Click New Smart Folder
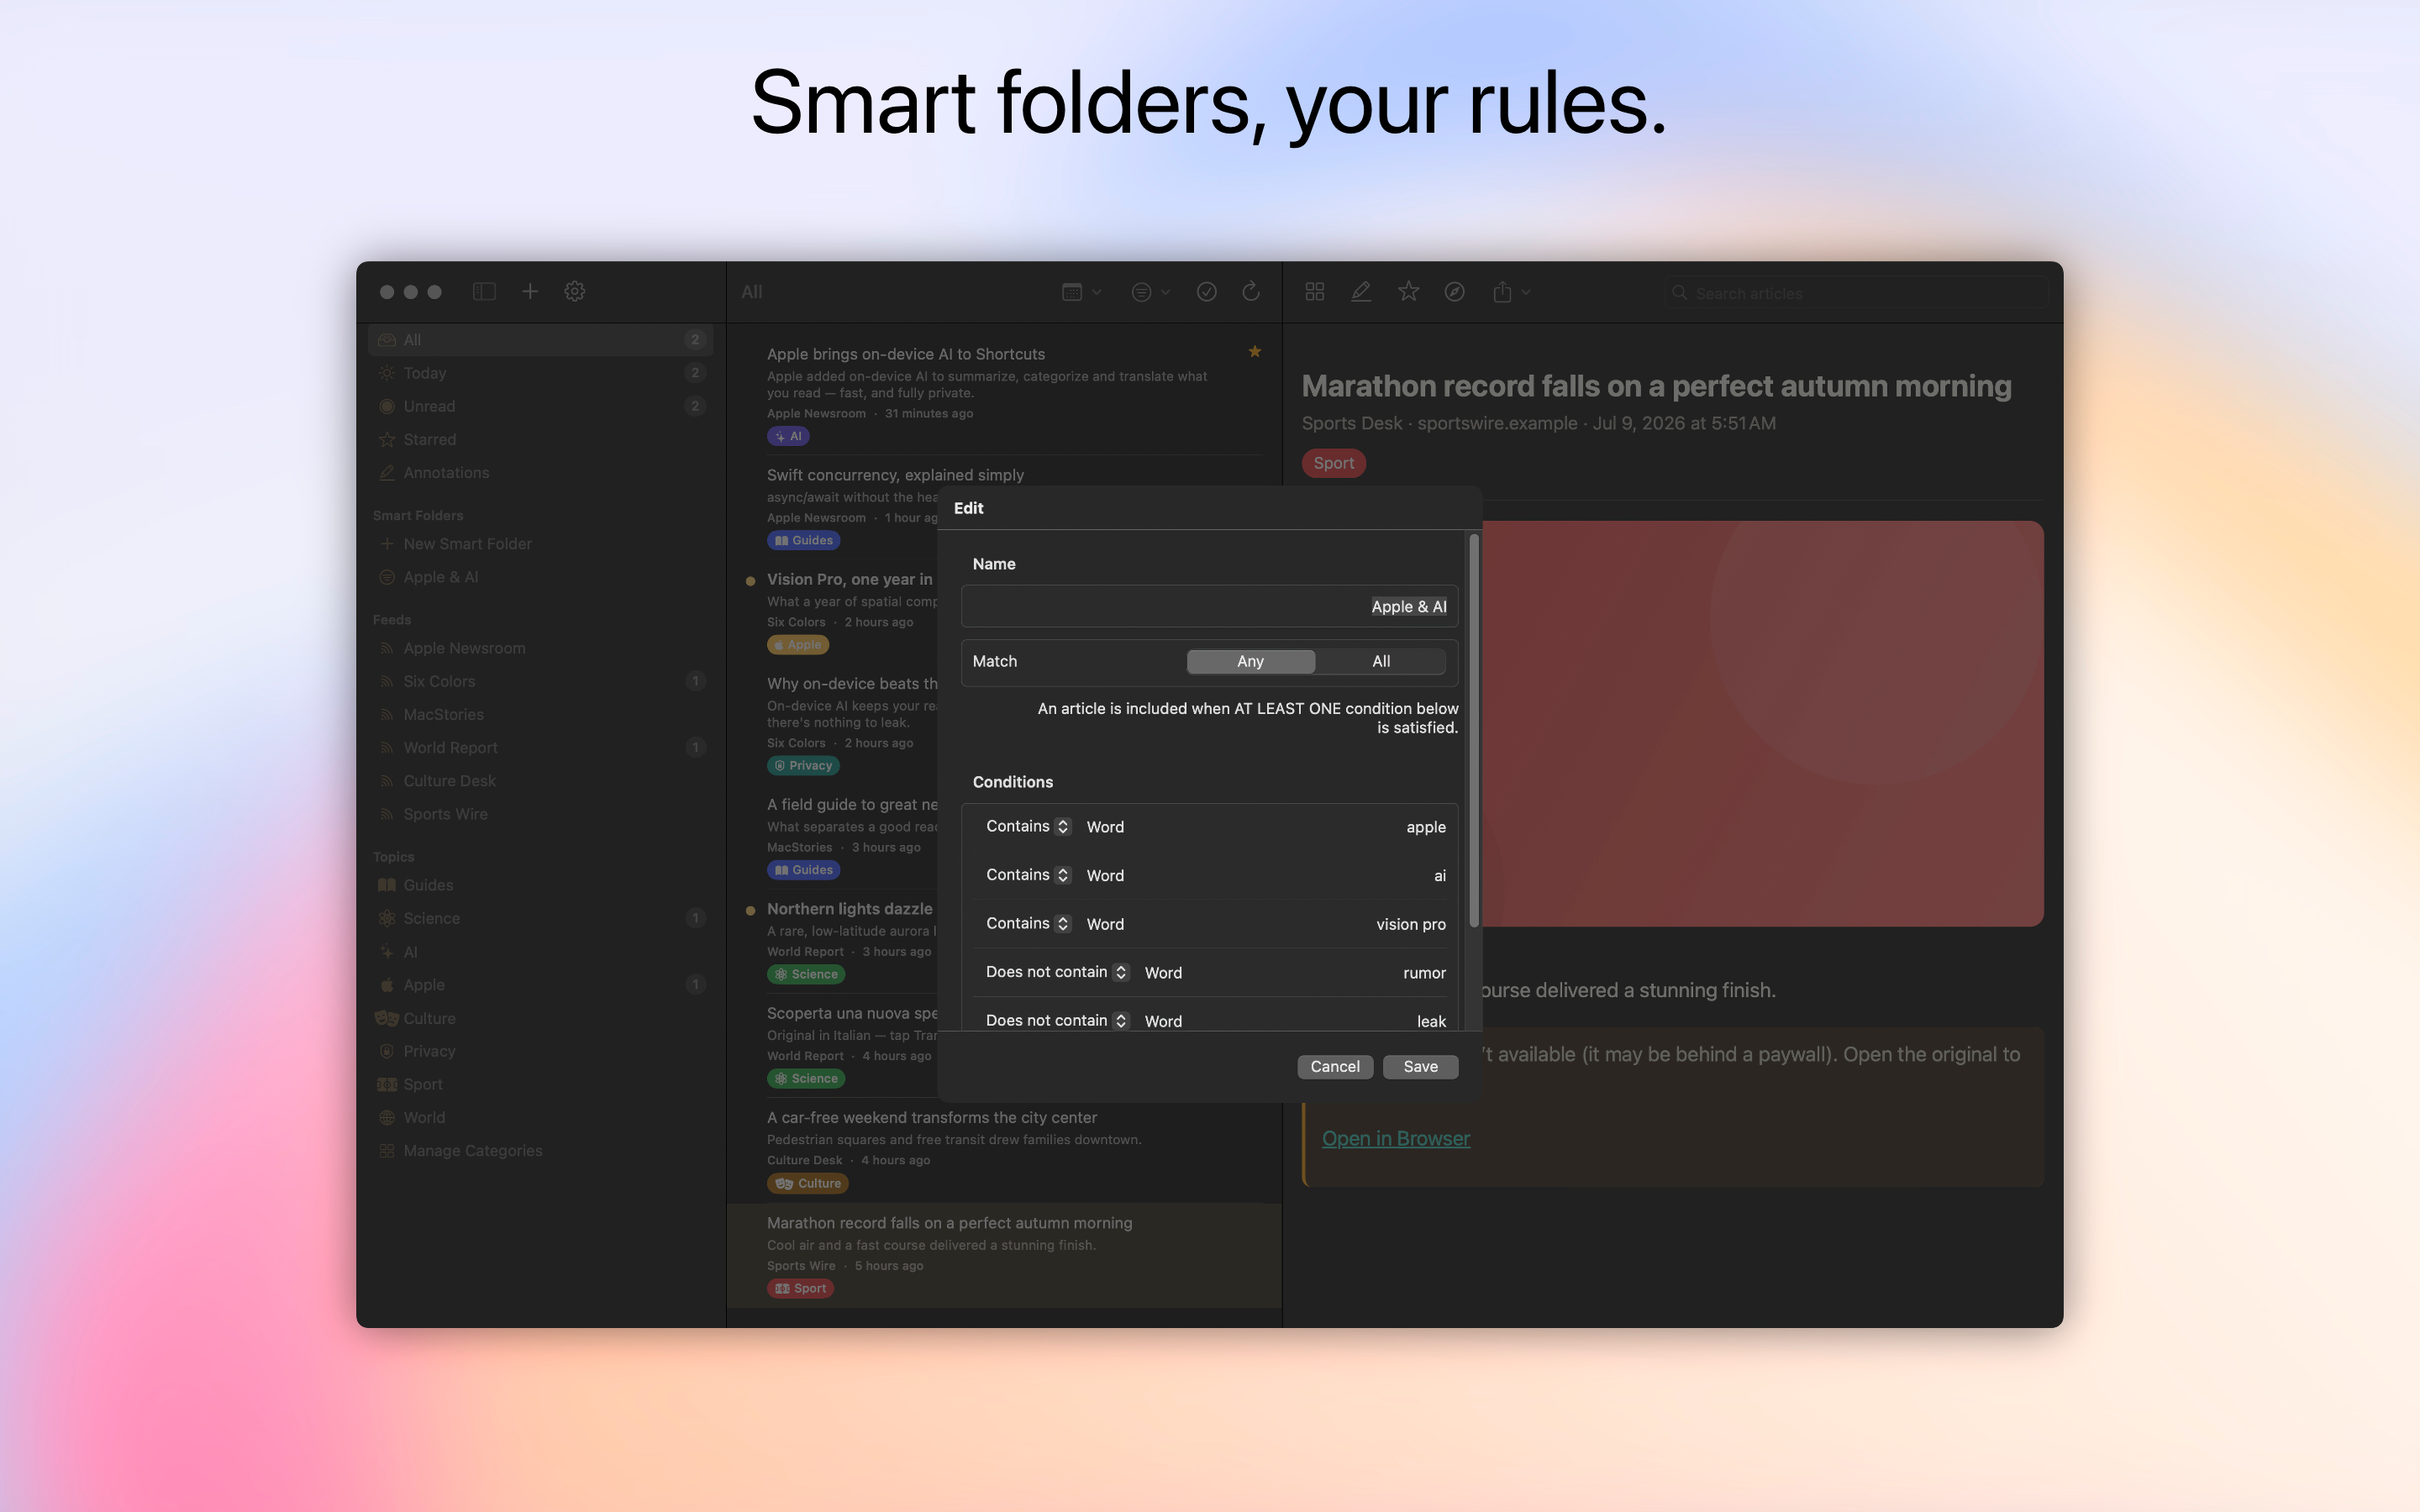Viewport: 2420px width, 1512px height. [x=540, y=544]
